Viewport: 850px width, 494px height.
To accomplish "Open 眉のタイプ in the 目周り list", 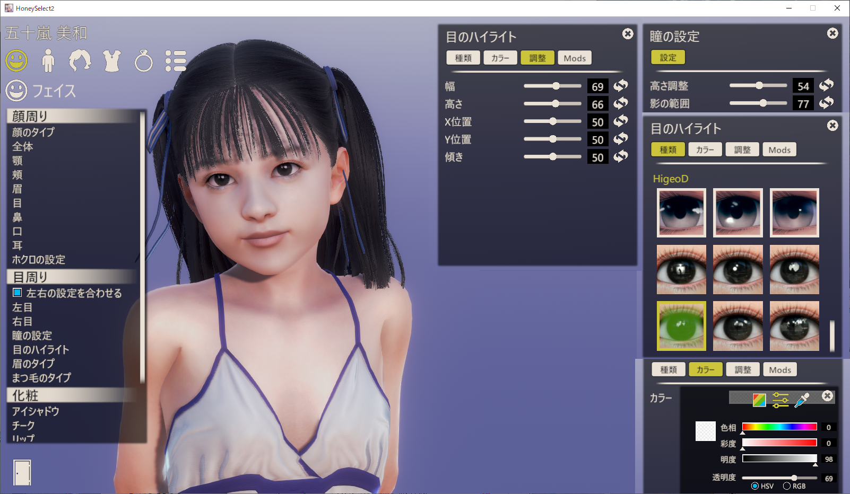I will [33, 364].
